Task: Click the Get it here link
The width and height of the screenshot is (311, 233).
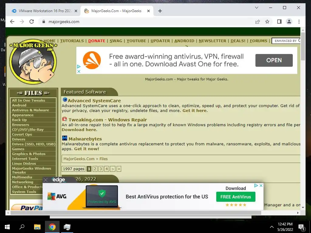Action: 194,110
